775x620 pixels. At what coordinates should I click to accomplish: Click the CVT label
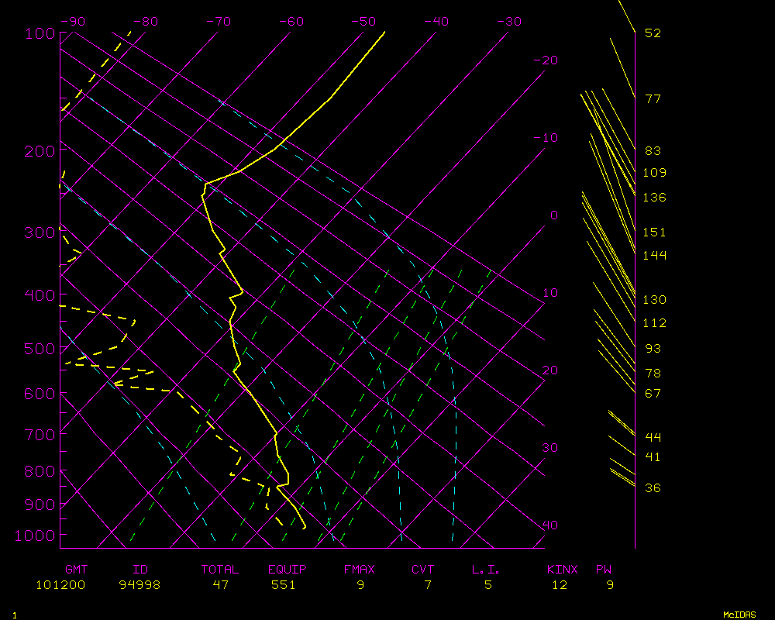click(422, 570)
